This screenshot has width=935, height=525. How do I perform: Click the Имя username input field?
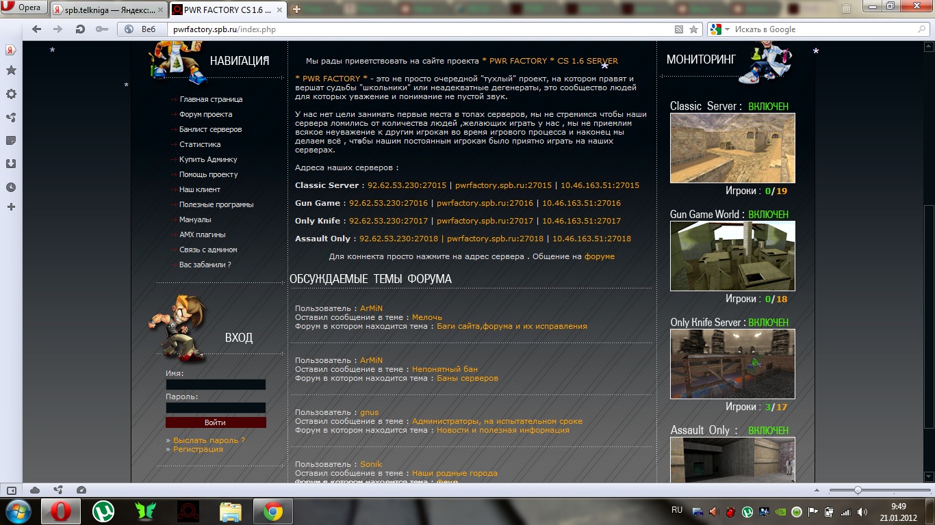(x=216, y=385)
